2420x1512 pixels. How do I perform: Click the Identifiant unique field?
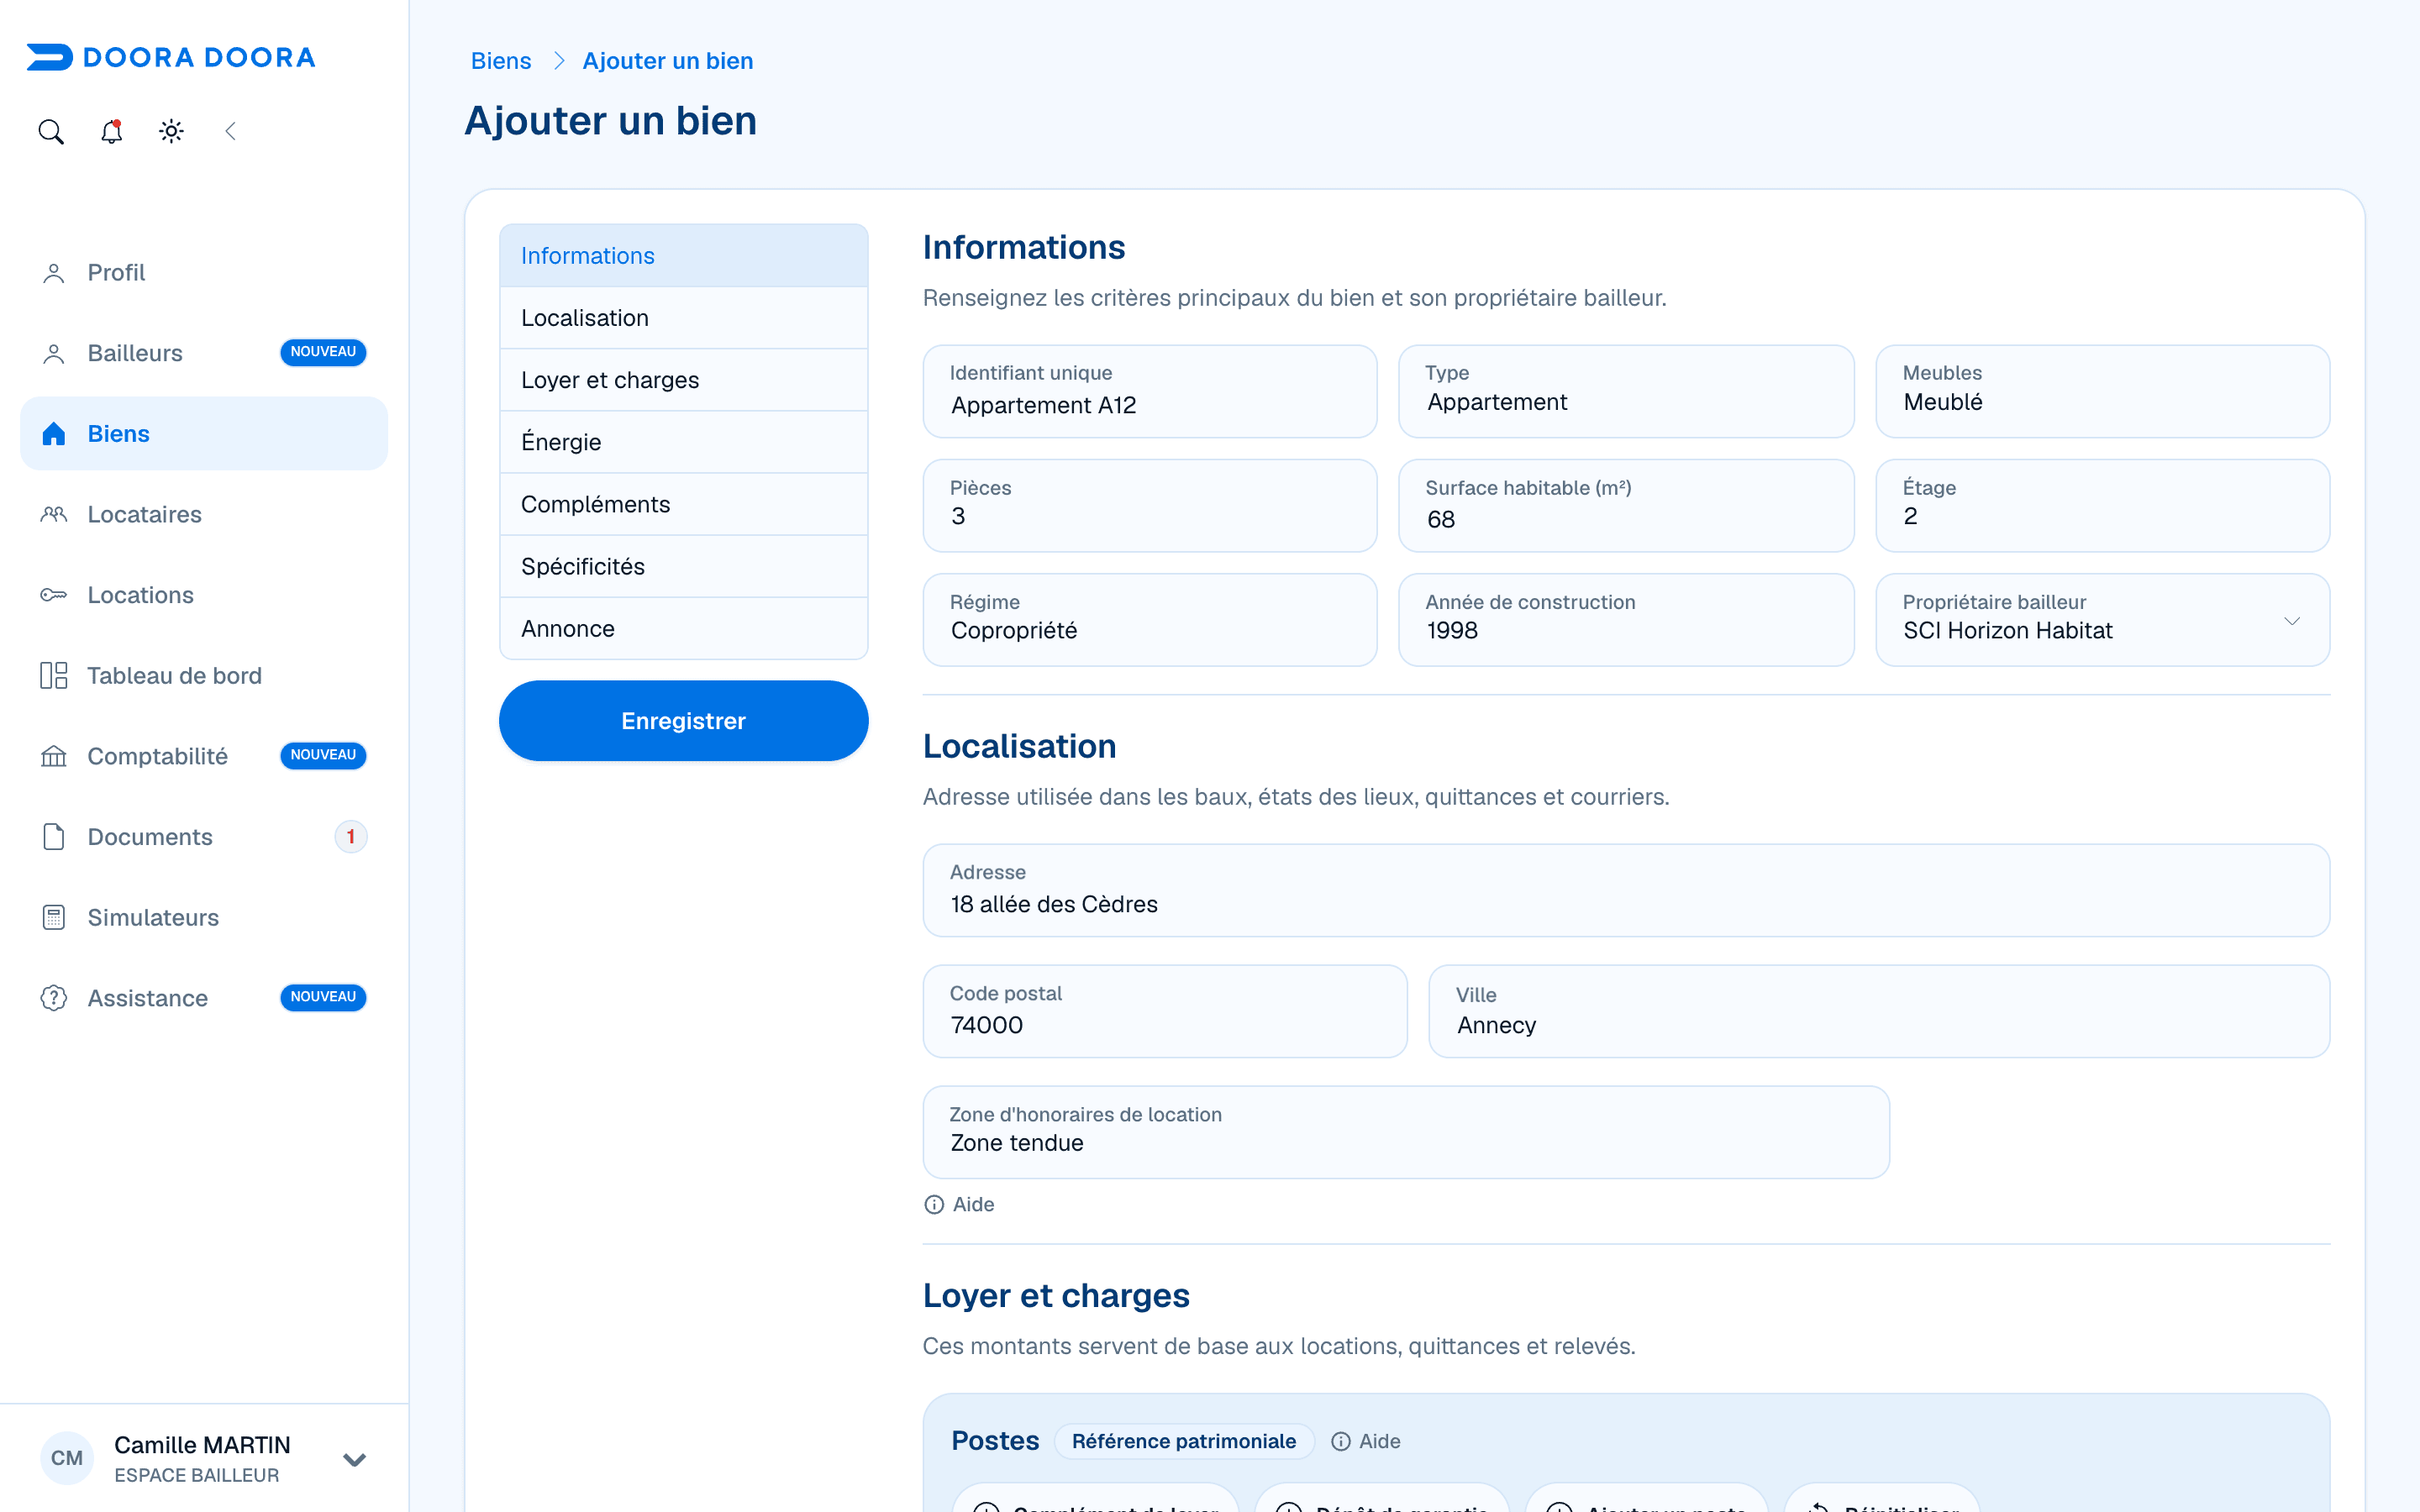point(1149,391)
